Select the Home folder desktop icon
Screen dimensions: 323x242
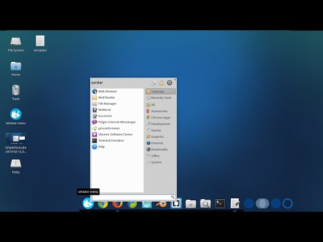(15, 69)
